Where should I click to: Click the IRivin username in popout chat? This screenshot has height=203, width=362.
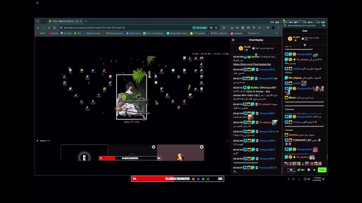pos(292,98)
